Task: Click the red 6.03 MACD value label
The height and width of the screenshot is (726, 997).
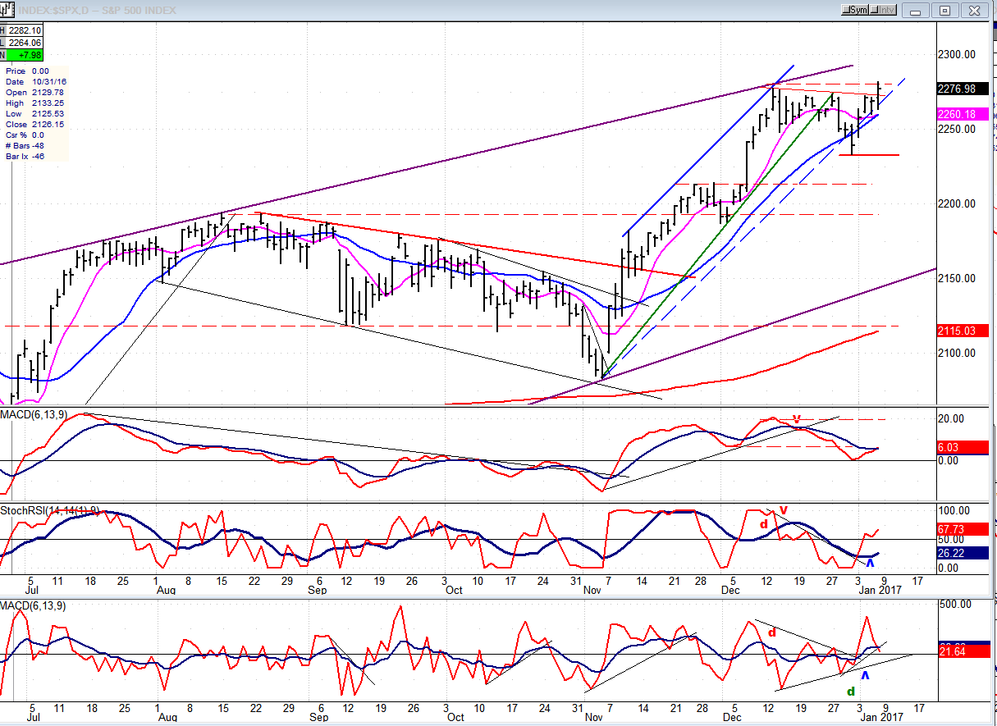Action: point(956,447)
